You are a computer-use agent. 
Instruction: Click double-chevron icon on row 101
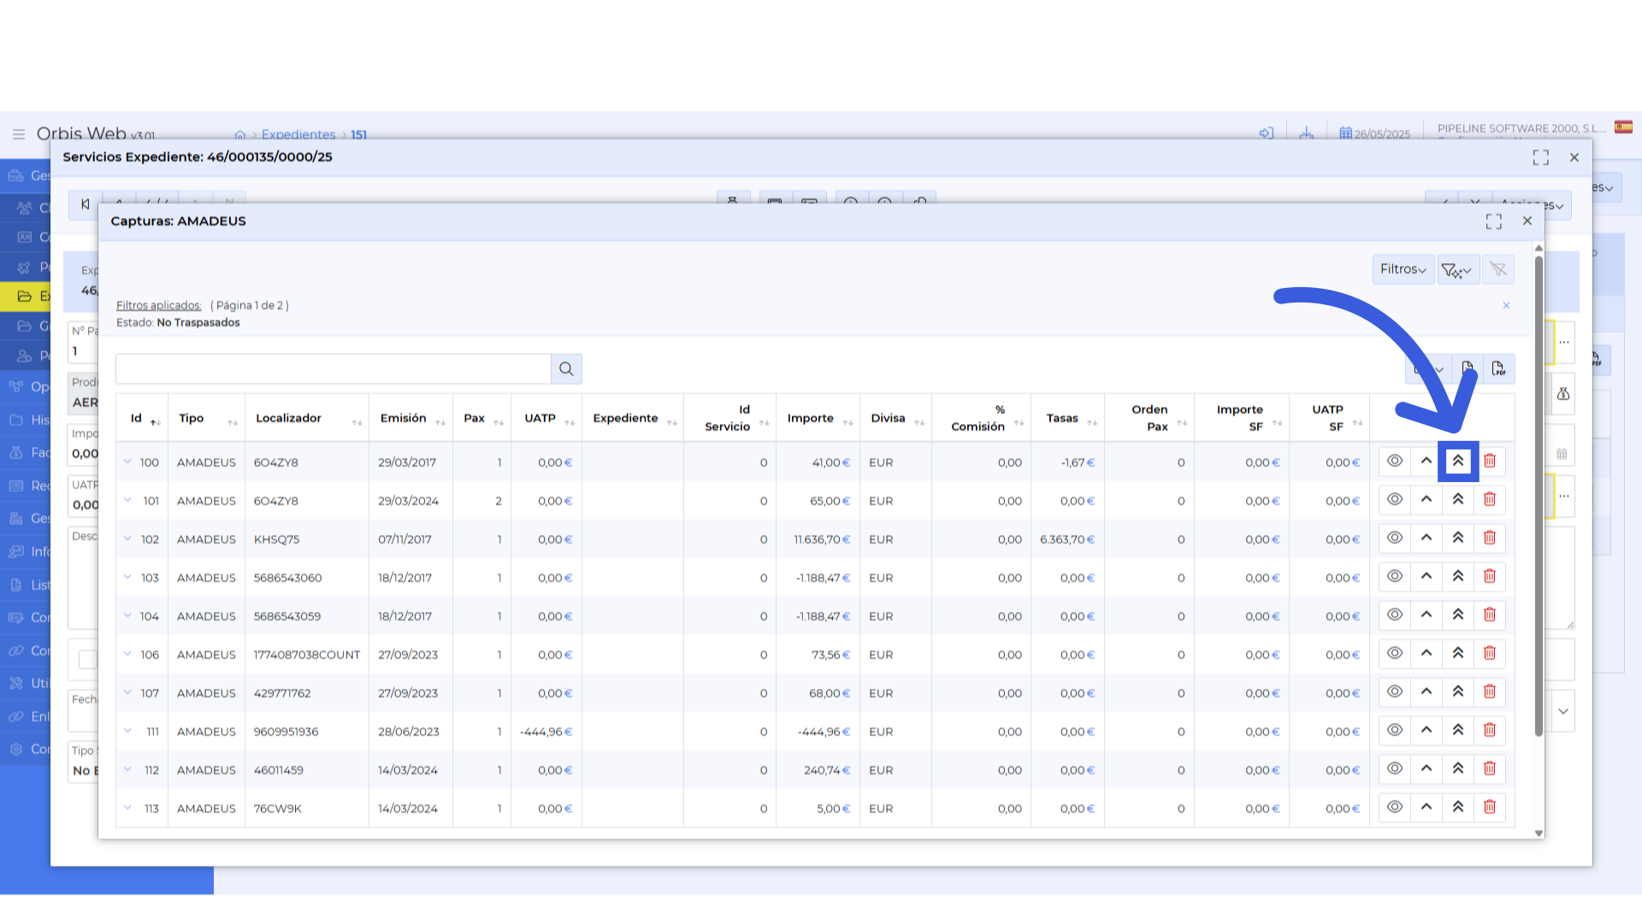tap(1458, 500)
